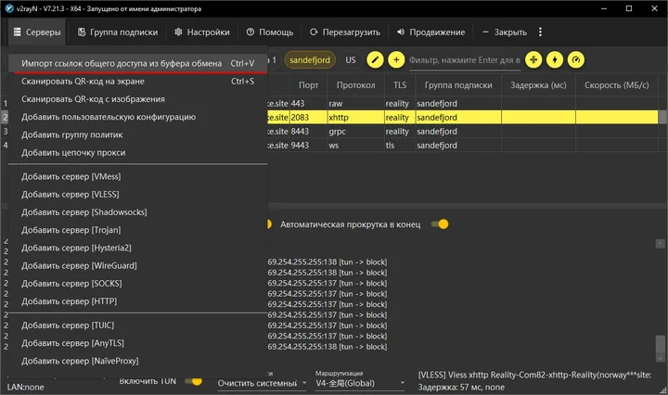Image resolution: width=668 pixels, height=395 pixels.
Task: Open the three-dot overflow menu
Action: point(540,32)
